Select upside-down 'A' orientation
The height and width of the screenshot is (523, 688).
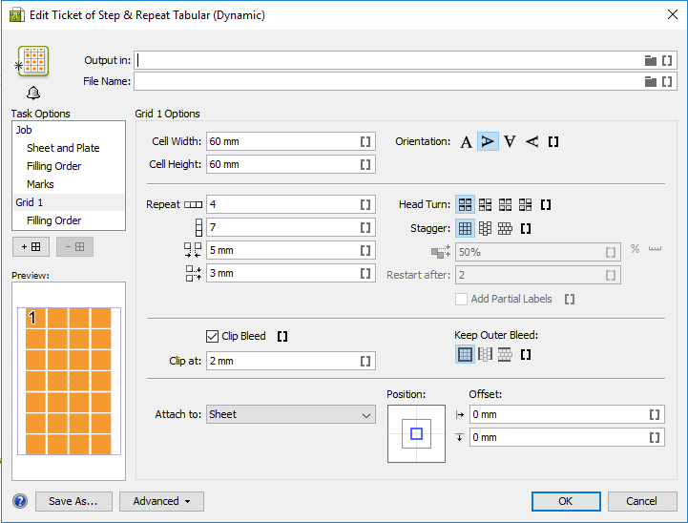click(x=510, y=141)
